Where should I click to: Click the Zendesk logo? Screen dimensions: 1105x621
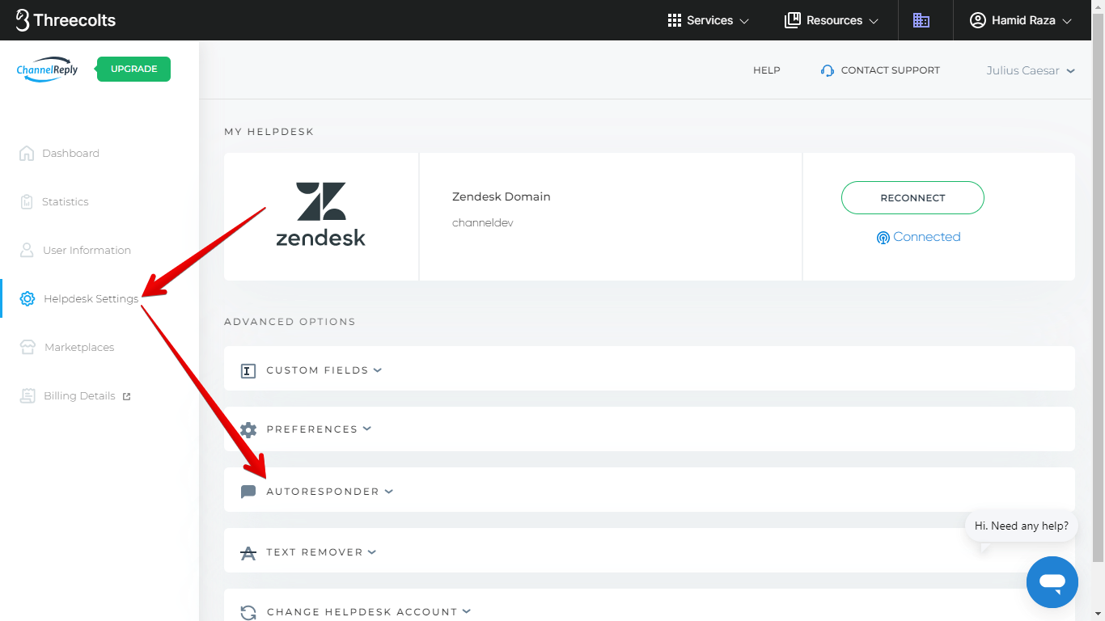pyautogui.click(x=320, y=214)
